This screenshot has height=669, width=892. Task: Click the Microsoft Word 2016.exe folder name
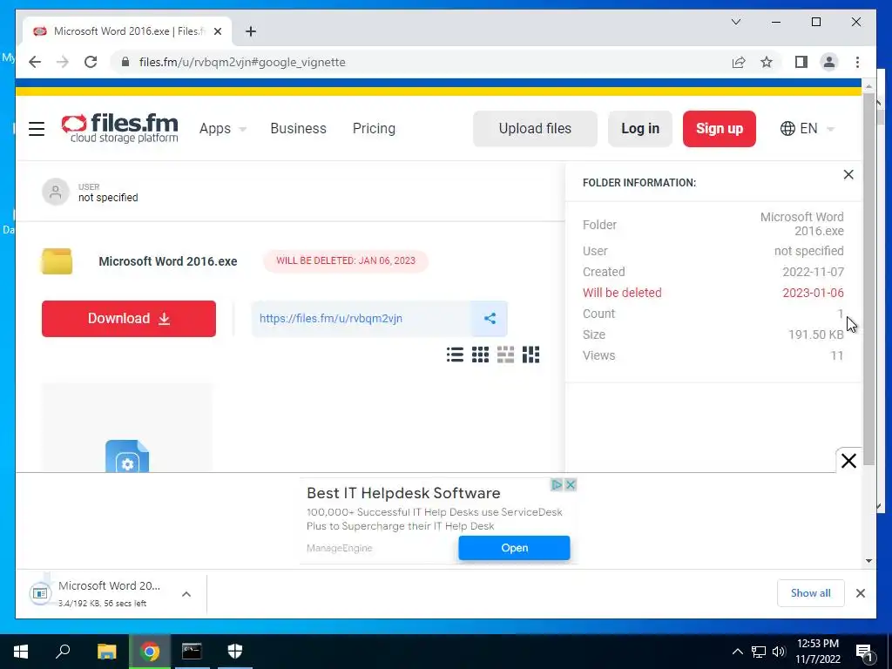pyautogui.click(x=168, y=261)
